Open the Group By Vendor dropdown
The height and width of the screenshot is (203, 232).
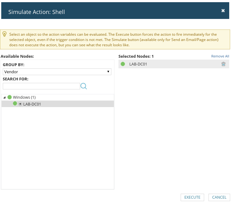[x=57, y=72]
